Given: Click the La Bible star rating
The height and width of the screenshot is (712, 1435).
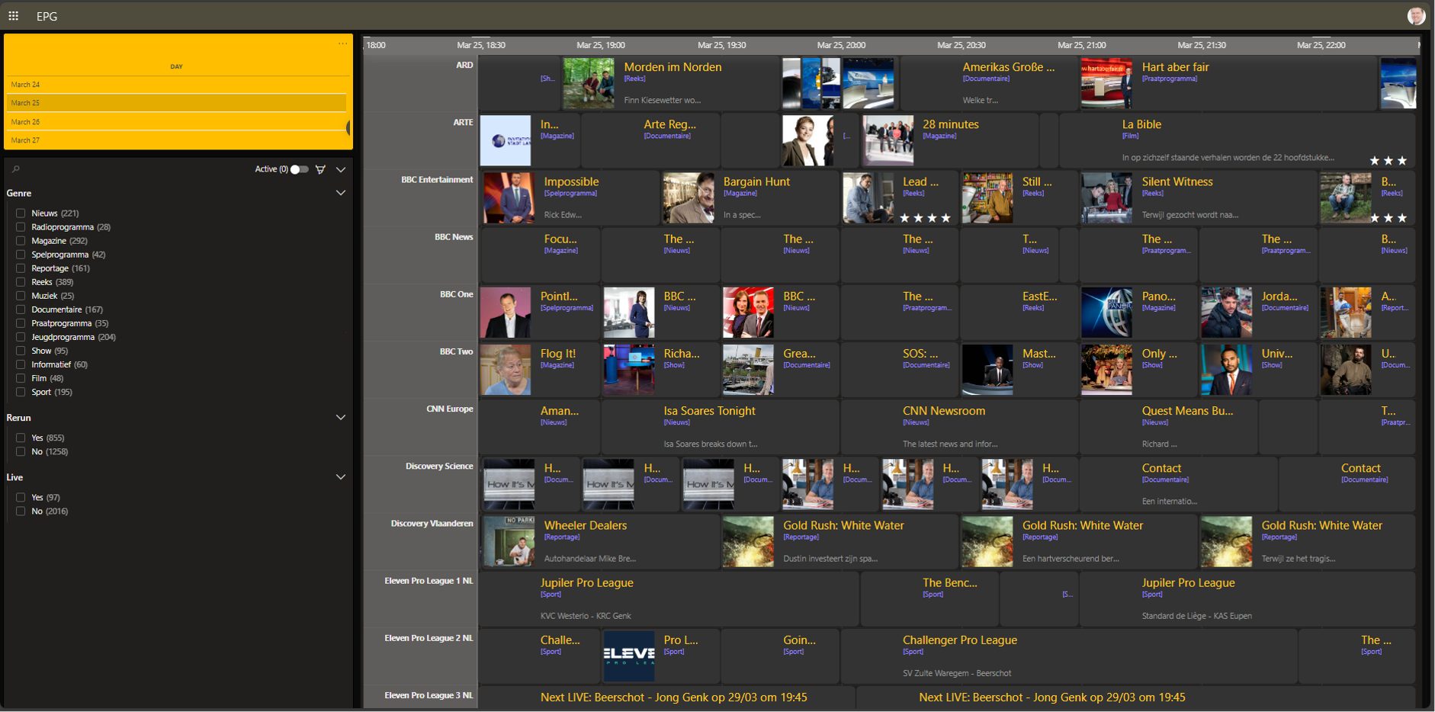Looking at the screenshot, I should pos(1388,161).
